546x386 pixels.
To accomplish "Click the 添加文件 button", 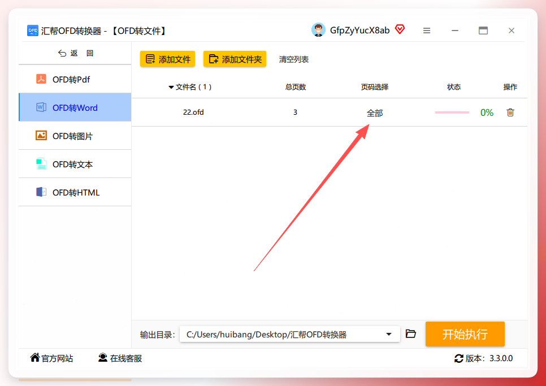I will point(167,59).
